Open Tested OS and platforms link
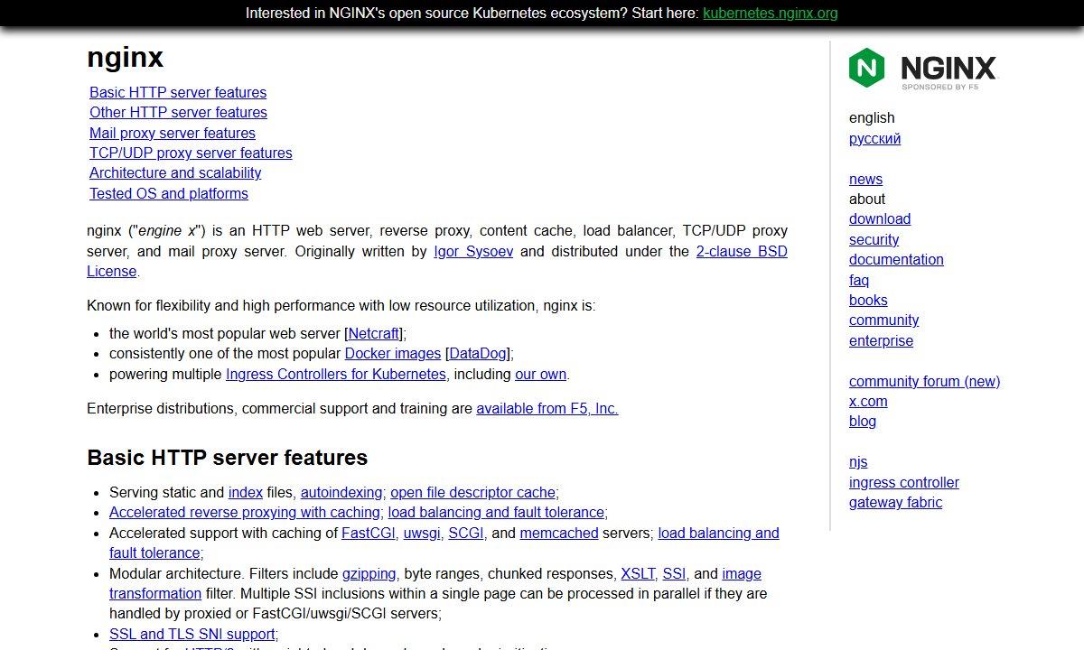The height and width of the screenshot is (650, 1084). [x=169, y=193]
